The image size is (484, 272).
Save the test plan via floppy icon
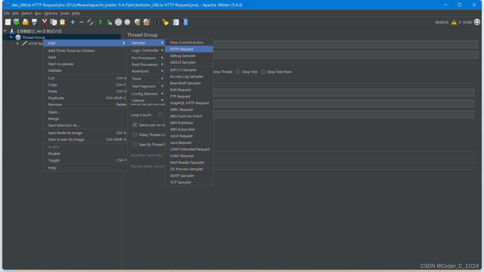[35, 22]
